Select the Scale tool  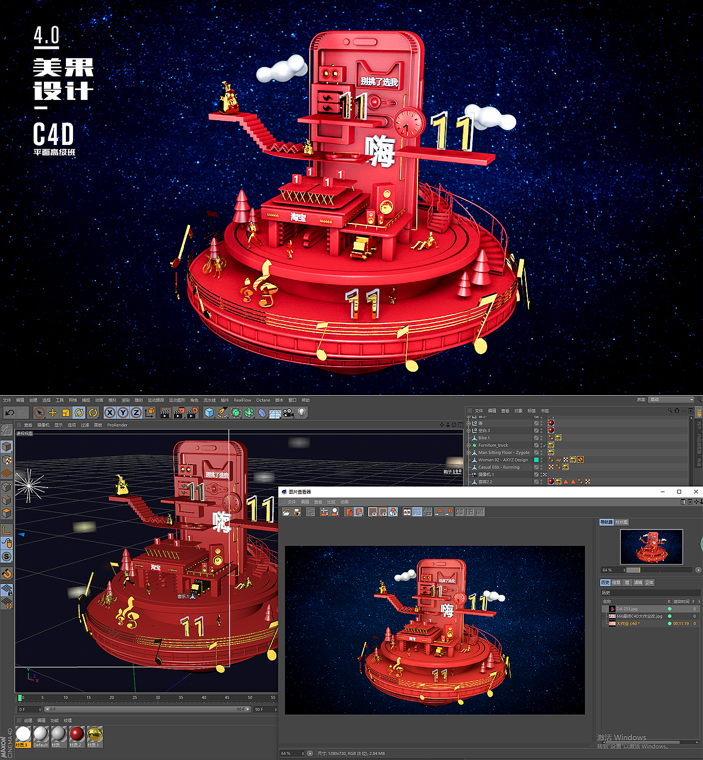pos(66,412)
